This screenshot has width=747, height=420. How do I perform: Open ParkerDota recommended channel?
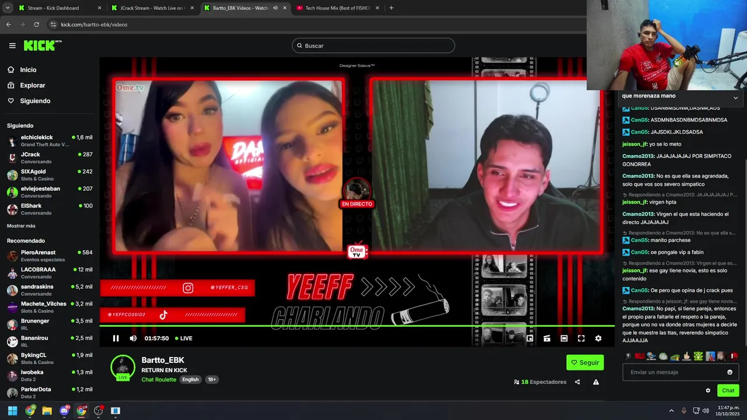(x=50, y=393)
